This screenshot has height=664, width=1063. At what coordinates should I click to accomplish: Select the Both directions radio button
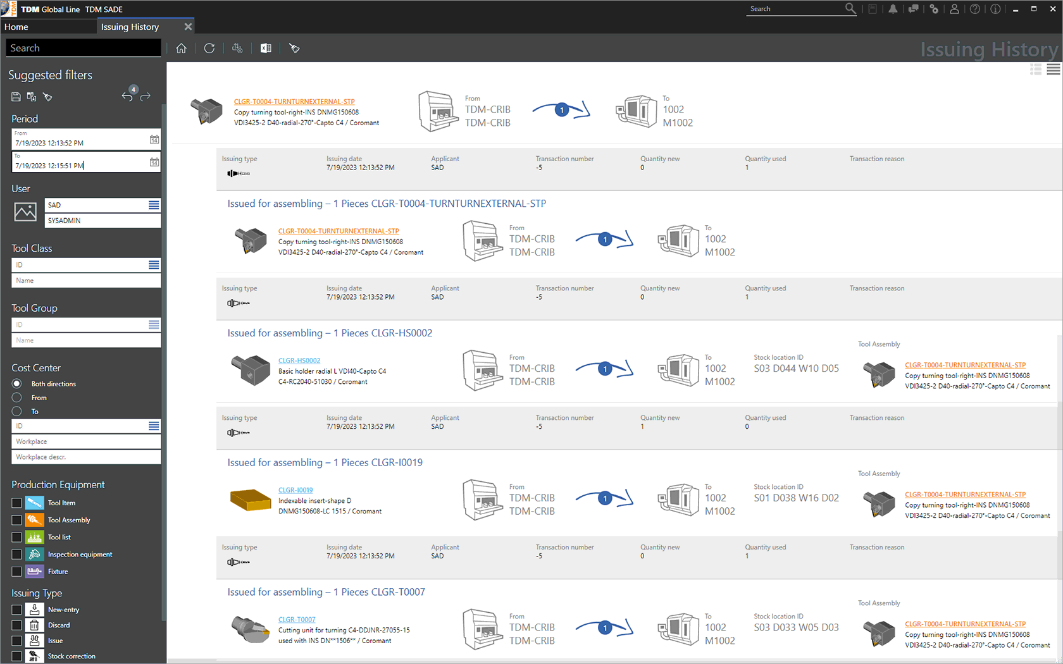tap(17, 384)
